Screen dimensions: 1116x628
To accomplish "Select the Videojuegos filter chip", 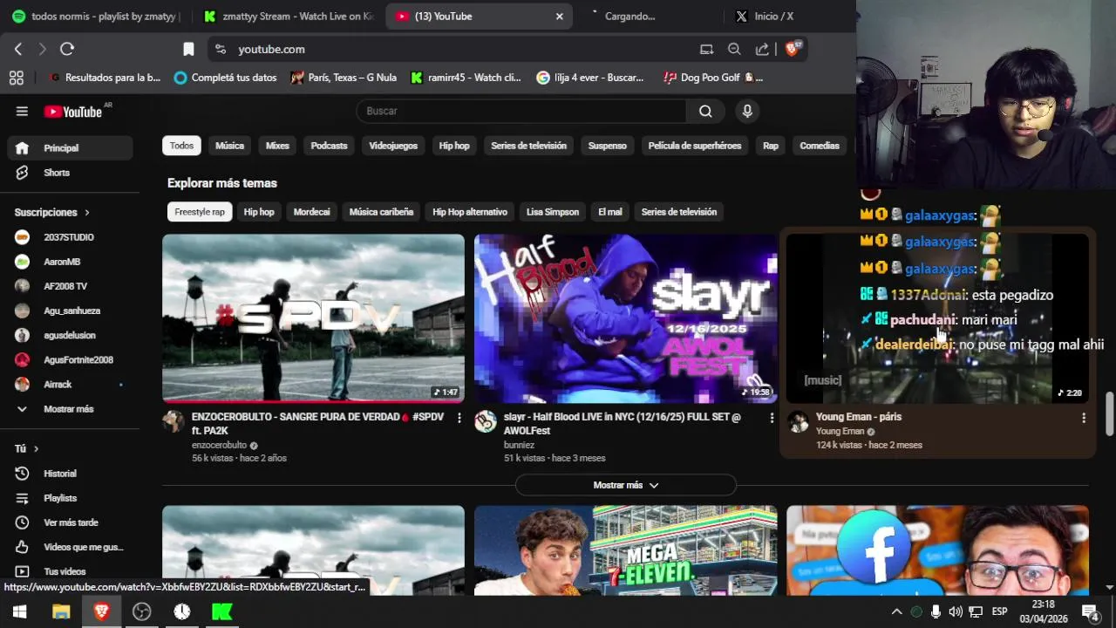I will tap(393, 146).
